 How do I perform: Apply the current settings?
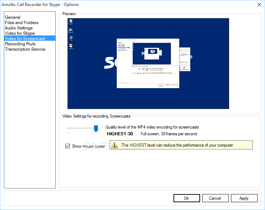(244, 198)
